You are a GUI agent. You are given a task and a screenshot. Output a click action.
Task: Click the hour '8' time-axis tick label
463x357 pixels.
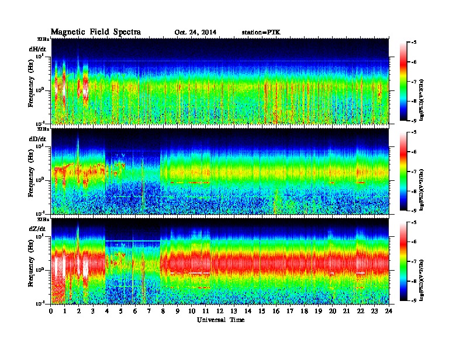coord(163,311)
